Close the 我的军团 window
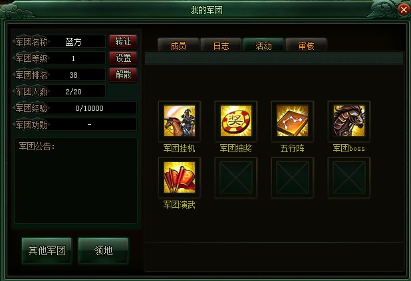Screen dimensions: 411x281 [404, 10]
